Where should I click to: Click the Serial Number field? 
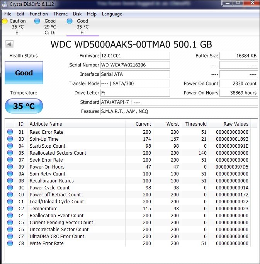point(135,65)
